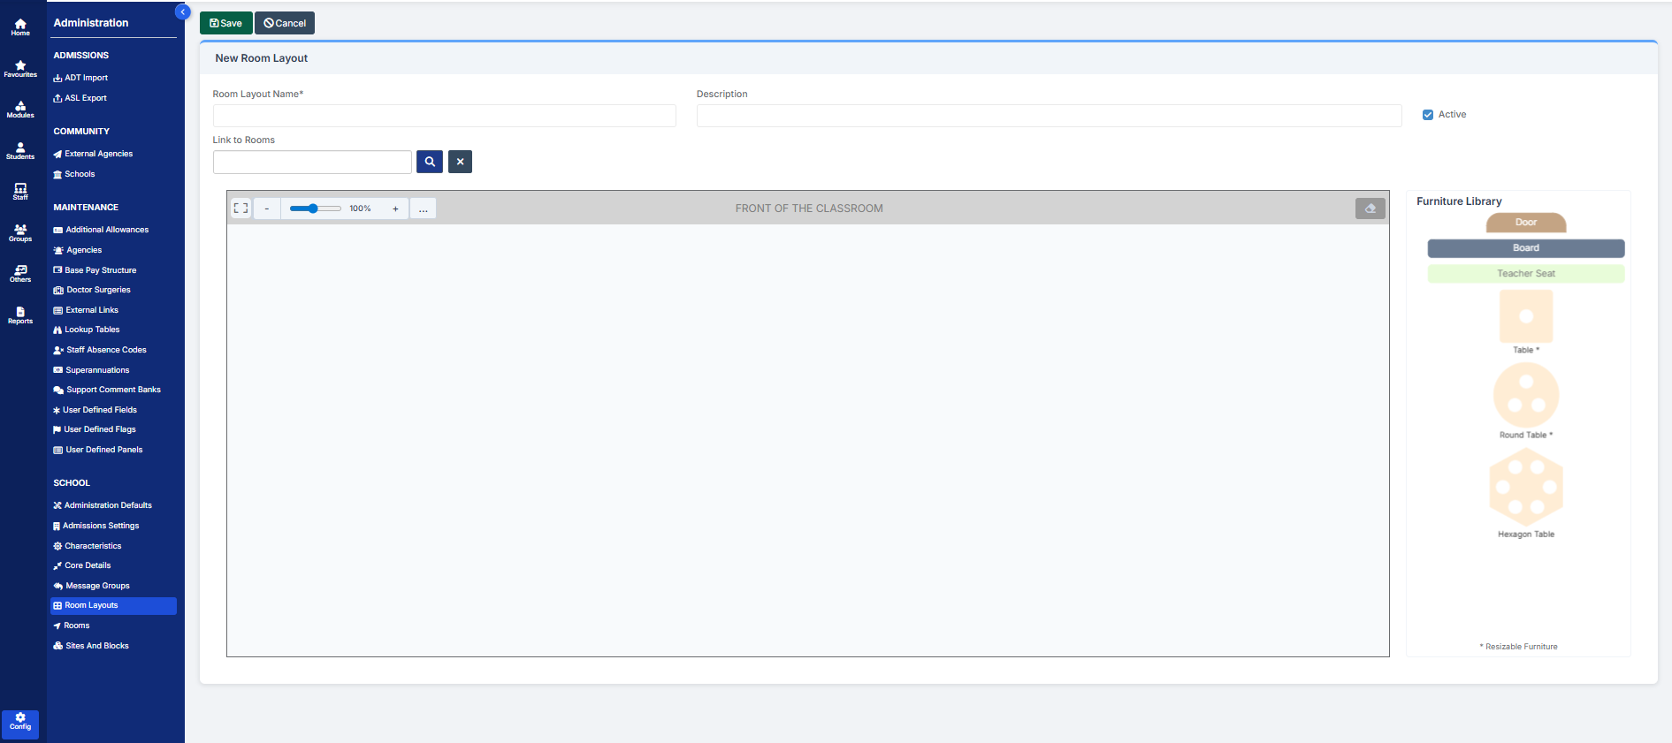Image resolution: width=1672 pixels, height=743 pixels.
Task: Open the Home icon in left rail
Action: coord(20,27)
